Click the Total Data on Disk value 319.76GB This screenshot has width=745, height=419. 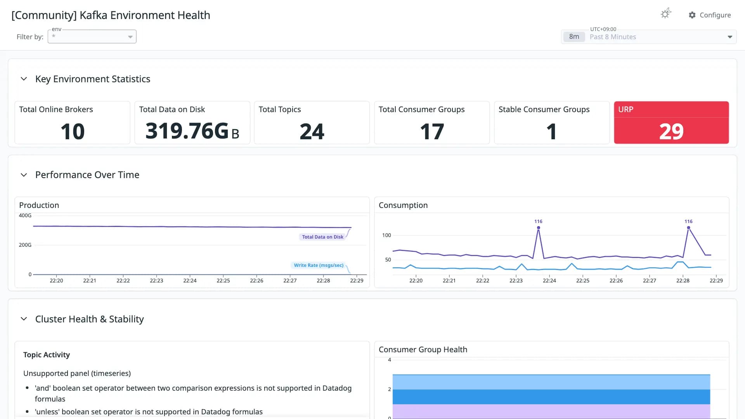[192, 131]
